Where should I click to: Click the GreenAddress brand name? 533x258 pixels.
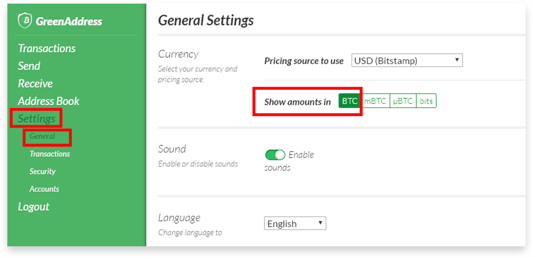[x=69, y=21]
